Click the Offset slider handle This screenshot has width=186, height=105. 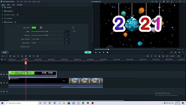[47, 32]
